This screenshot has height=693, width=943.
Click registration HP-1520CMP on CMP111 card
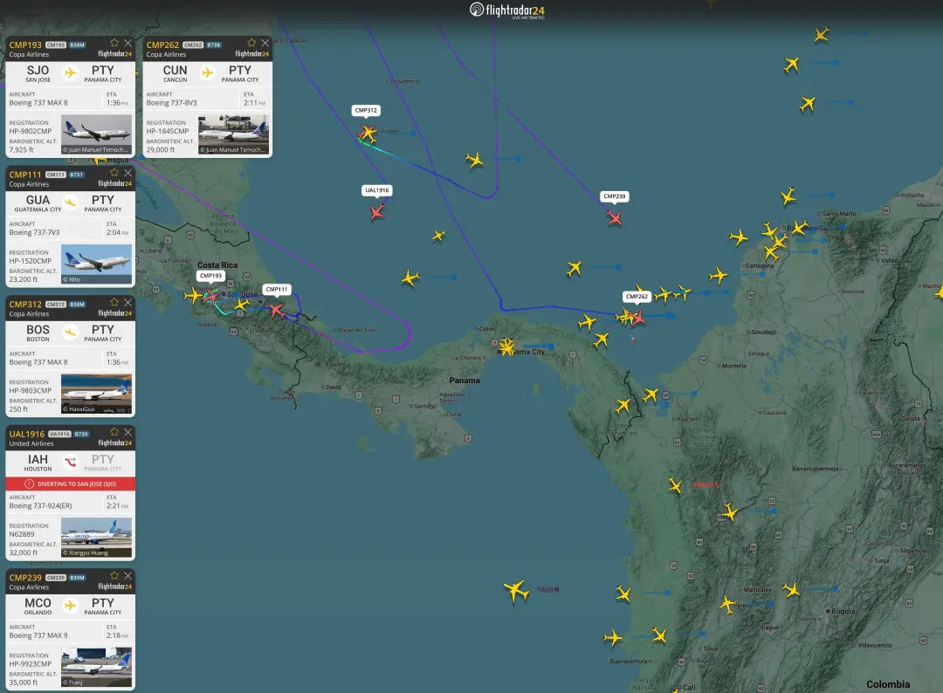pyautogui.click(x=30, y=261)
